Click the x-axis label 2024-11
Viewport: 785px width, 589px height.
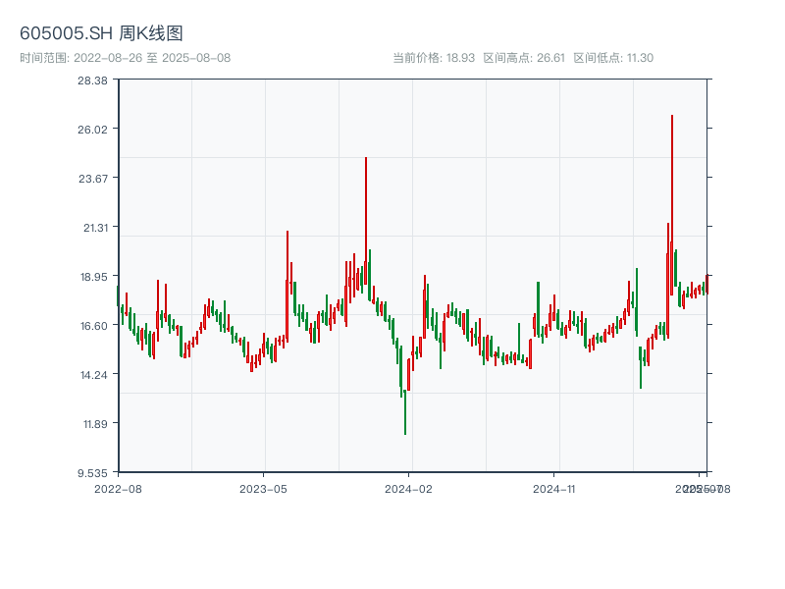[553, 489]
